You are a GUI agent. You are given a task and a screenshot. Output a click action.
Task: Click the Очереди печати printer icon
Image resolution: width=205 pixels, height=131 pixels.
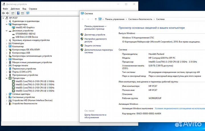pyautogui.click(x=10, y=65)
